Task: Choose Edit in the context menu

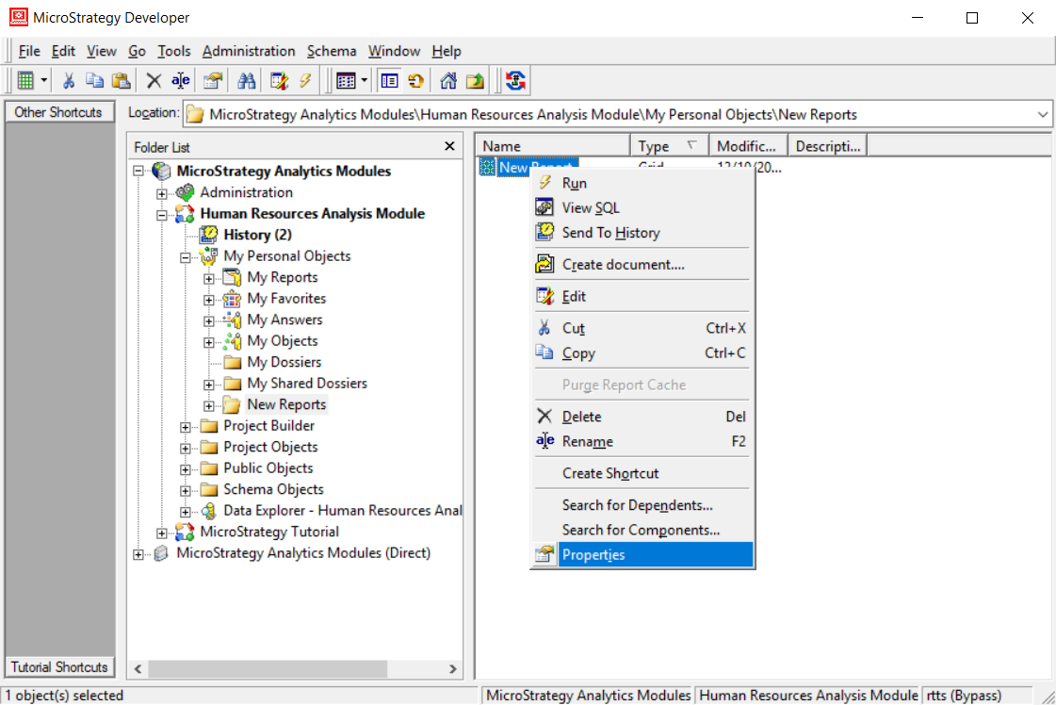Action: point(642,296)
